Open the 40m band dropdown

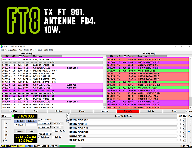coord(6,116)
